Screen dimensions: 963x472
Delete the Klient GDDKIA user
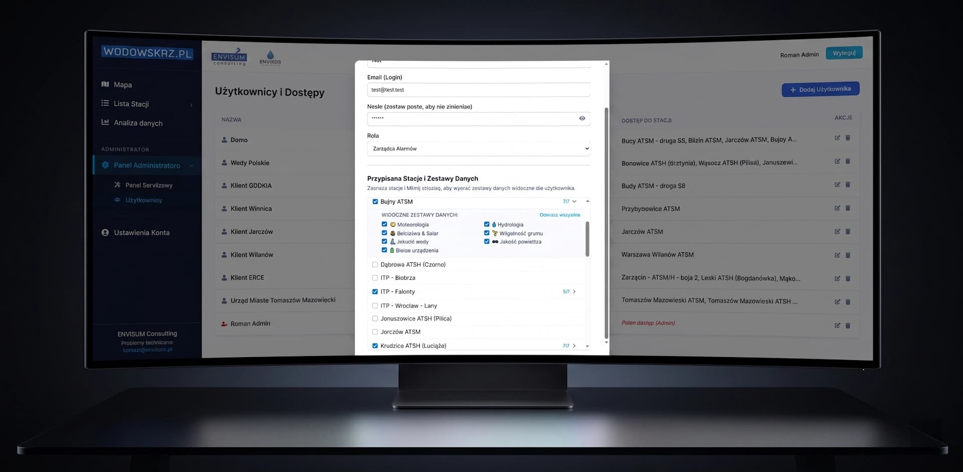click(848, 185)
